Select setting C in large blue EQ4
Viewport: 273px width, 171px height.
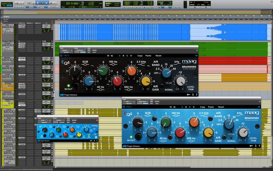(x=190, y=107)
